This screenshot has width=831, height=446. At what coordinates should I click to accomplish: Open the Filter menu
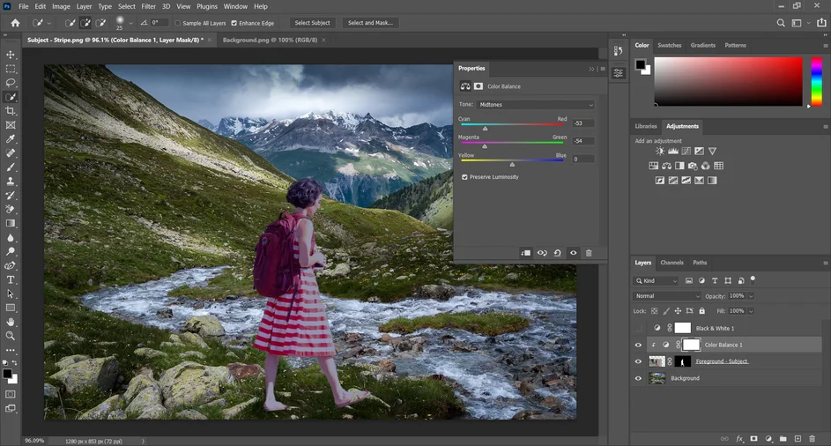148,6
